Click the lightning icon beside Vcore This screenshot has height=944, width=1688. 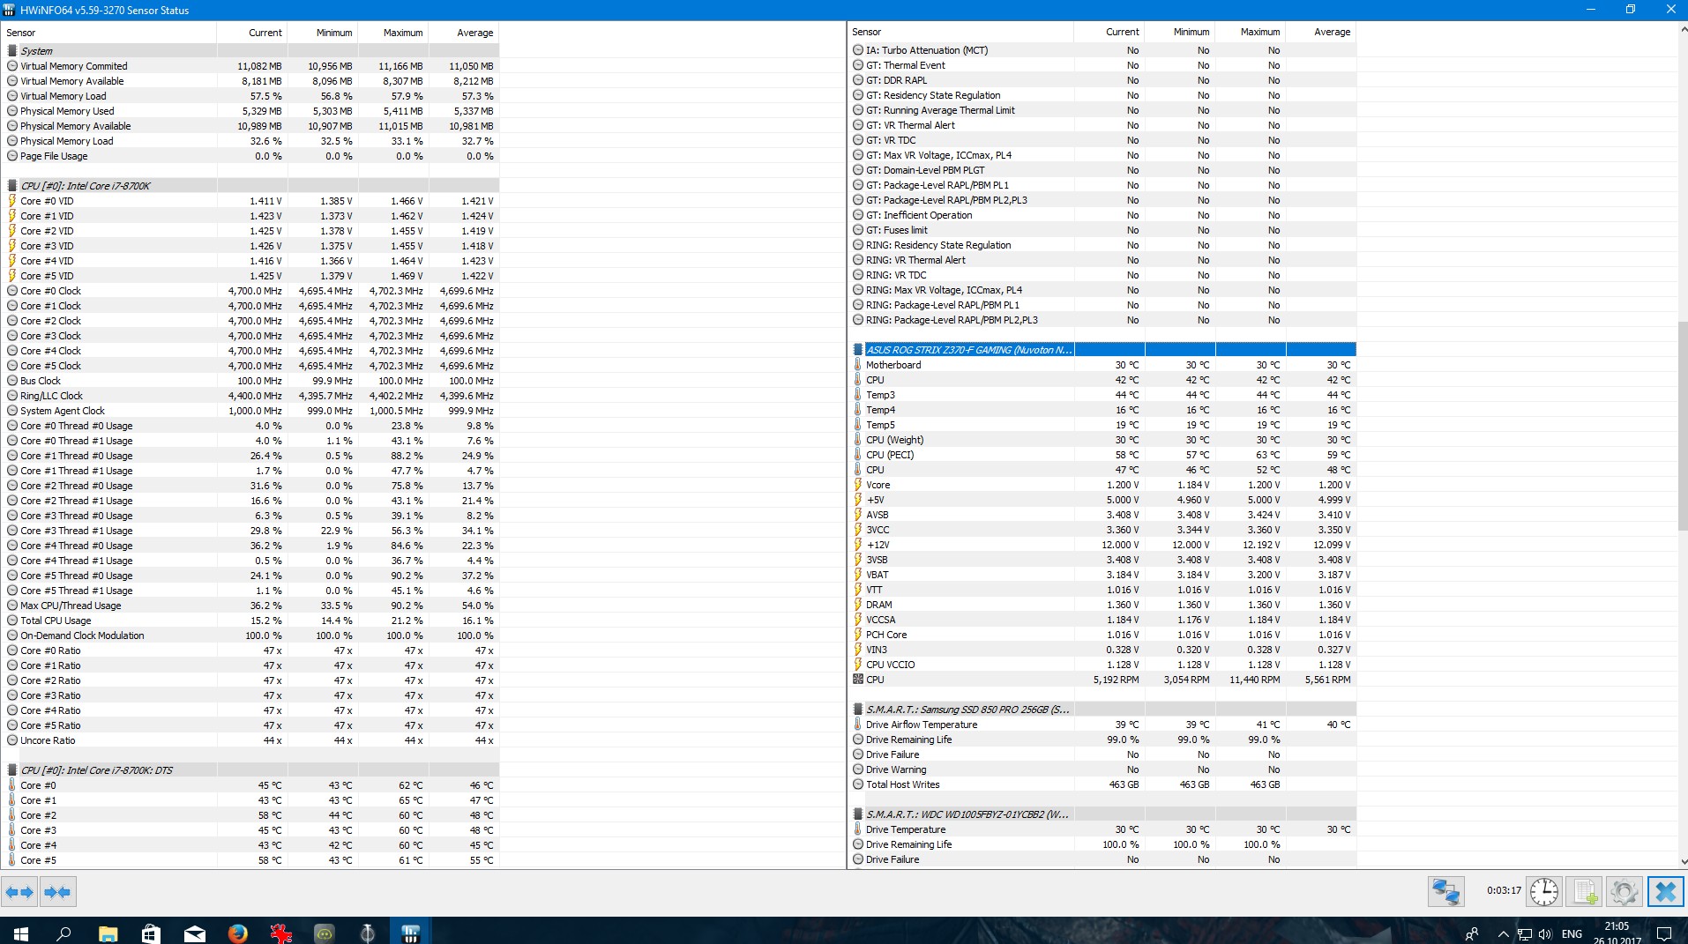click(857, 485)
